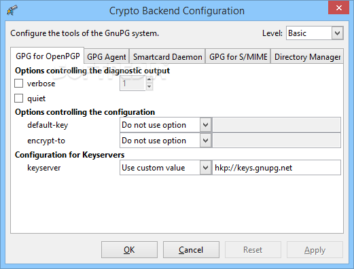This screenshot has width=354, height=269.
Task: Close the Crypto Backend Configuration dialog
Action: [x=338, y=7]
